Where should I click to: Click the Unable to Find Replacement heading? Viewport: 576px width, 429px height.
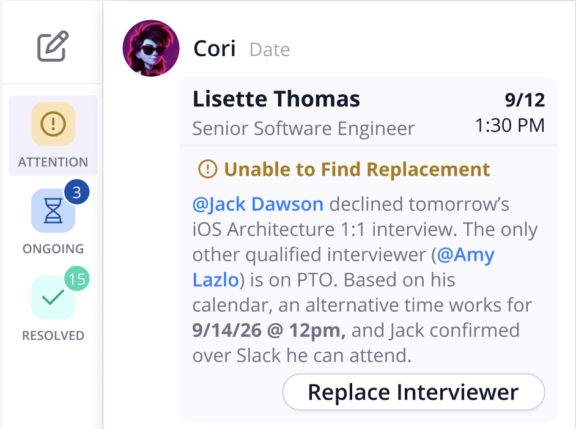[x=357, y=169]
